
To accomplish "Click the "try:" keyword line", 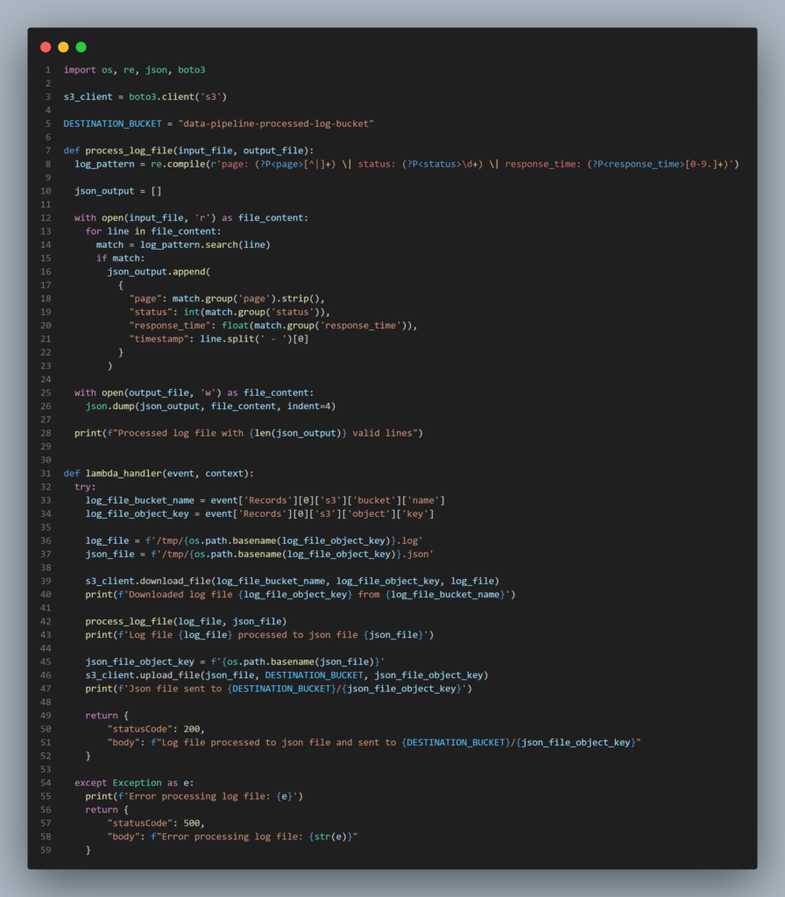I will (x=85, y=487).
